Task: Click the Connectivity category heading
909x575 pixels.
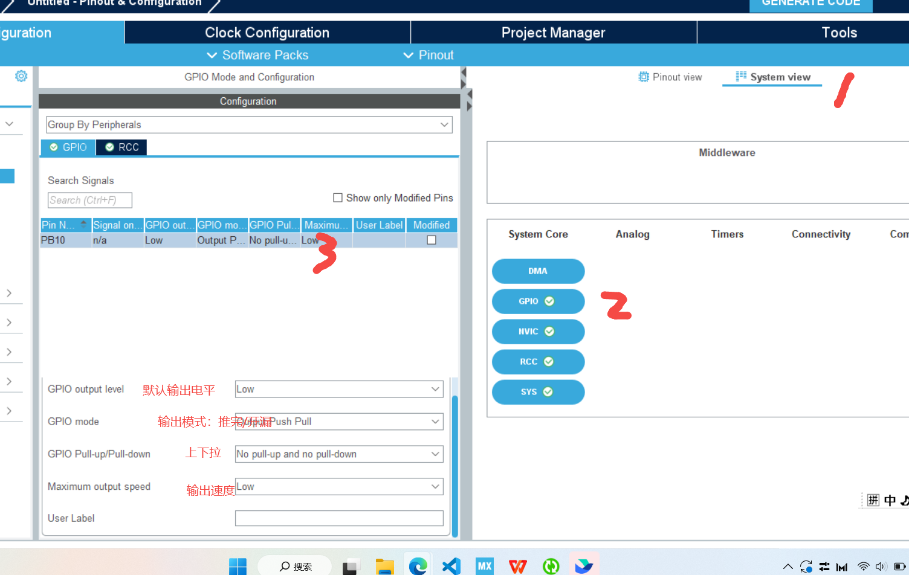Action: coord(821,234)
